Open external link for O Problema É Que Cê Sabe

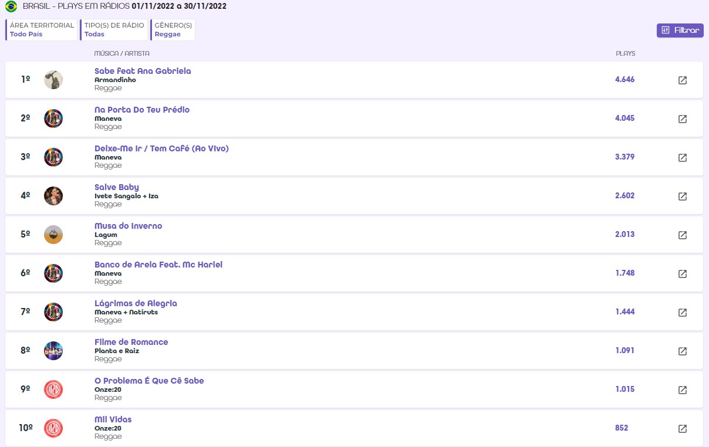(683, 390)
